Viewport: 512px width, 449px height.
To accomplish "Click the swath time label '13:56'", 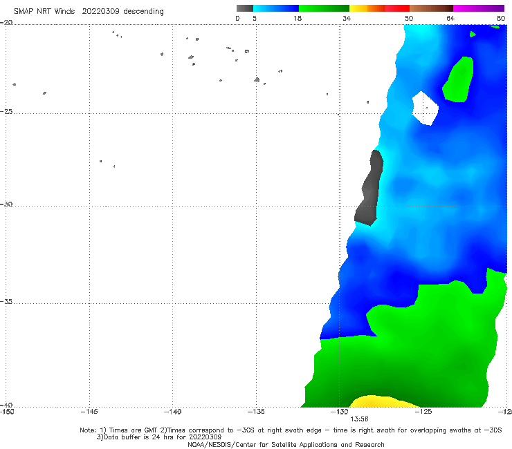I will pos(359,419).
